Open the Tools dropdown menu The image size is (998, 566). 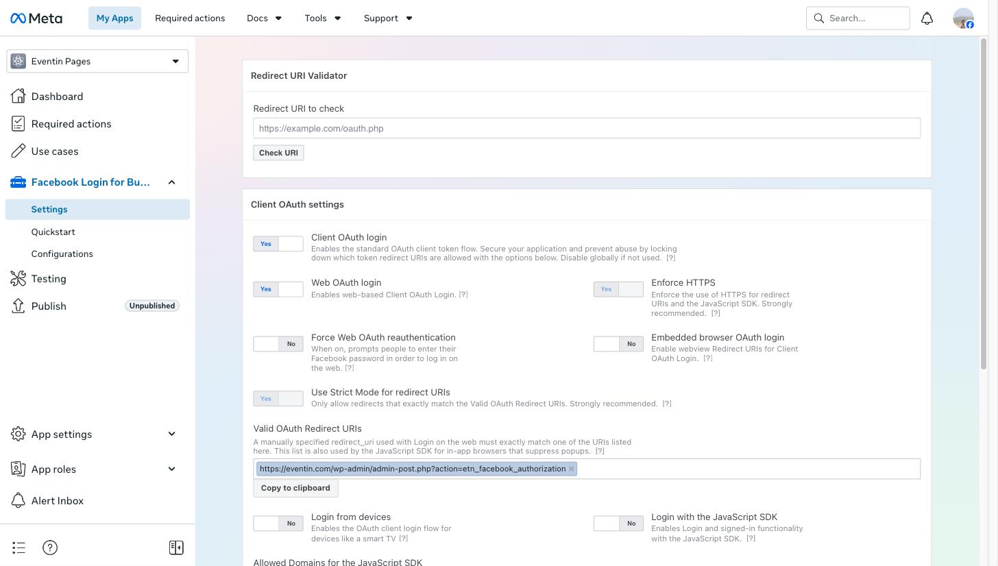click(322, 19)
